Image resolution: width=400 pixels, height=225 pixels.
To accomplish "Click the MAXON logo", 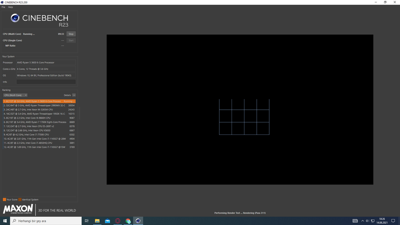I will click(x=18, y=209).
